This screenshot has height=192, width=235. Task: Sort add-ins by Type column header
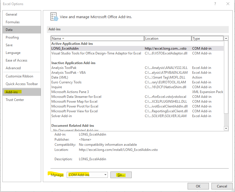207,39
